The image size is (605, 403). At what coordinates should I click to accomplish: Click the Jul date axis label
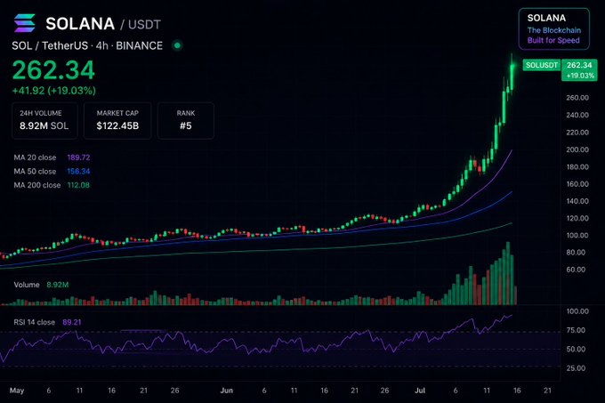point(420,391)
